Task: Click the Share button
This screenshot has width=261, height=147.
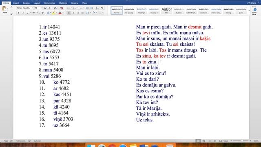Action: [x=252, y=3]
